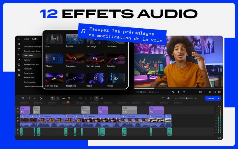Select the blade tool next to pointer
Viewport: 238px width, 149px height.
(58, 98)
